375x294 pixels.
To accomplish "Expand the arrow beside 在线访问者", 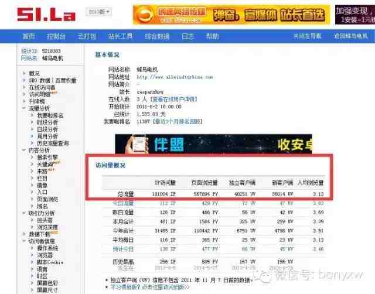I will pyautogui.click(x=24, y=87).
